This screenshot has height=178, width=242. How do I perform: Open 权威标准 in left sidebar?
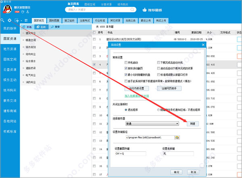coord(10,132)
